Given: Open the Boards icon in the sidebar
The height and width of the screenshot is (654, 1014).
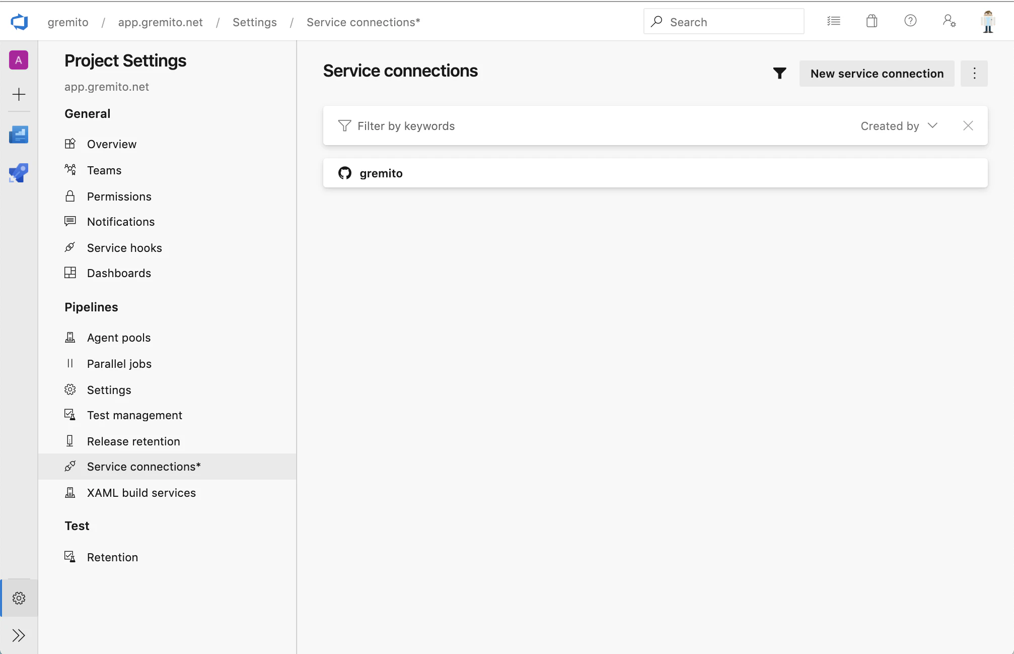Looking at the screenshot, I should pyautogui.click(x=19, y=135).
